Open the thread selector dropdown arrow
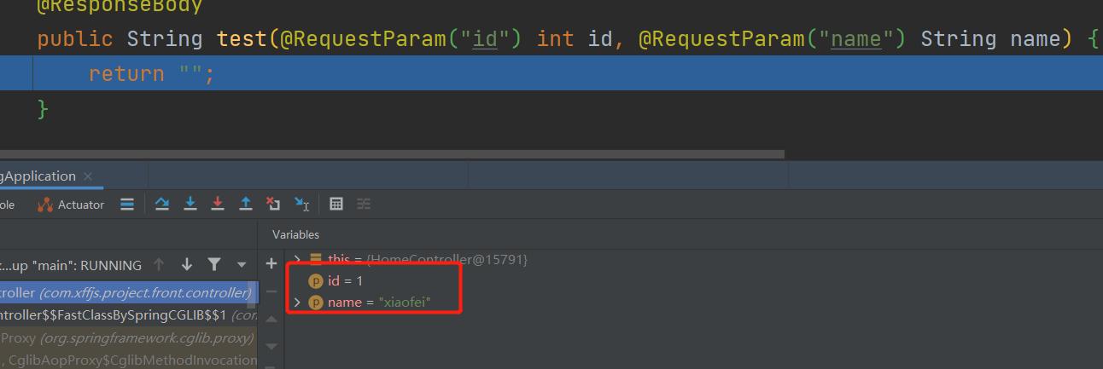Screen dimensions: 1103x369 (x=242, y=265)
